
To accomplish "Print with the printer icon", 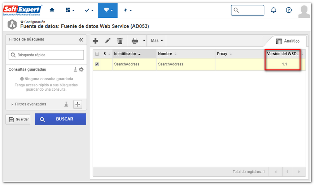I will coord(135,41).
